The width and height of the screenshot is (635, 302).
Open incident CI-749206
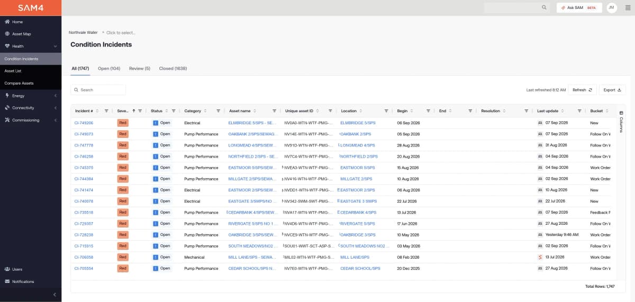84,123
